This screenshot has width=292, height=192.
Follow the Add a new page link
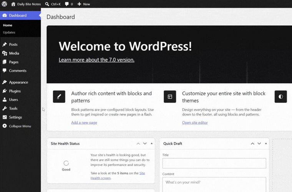(84, 122)
